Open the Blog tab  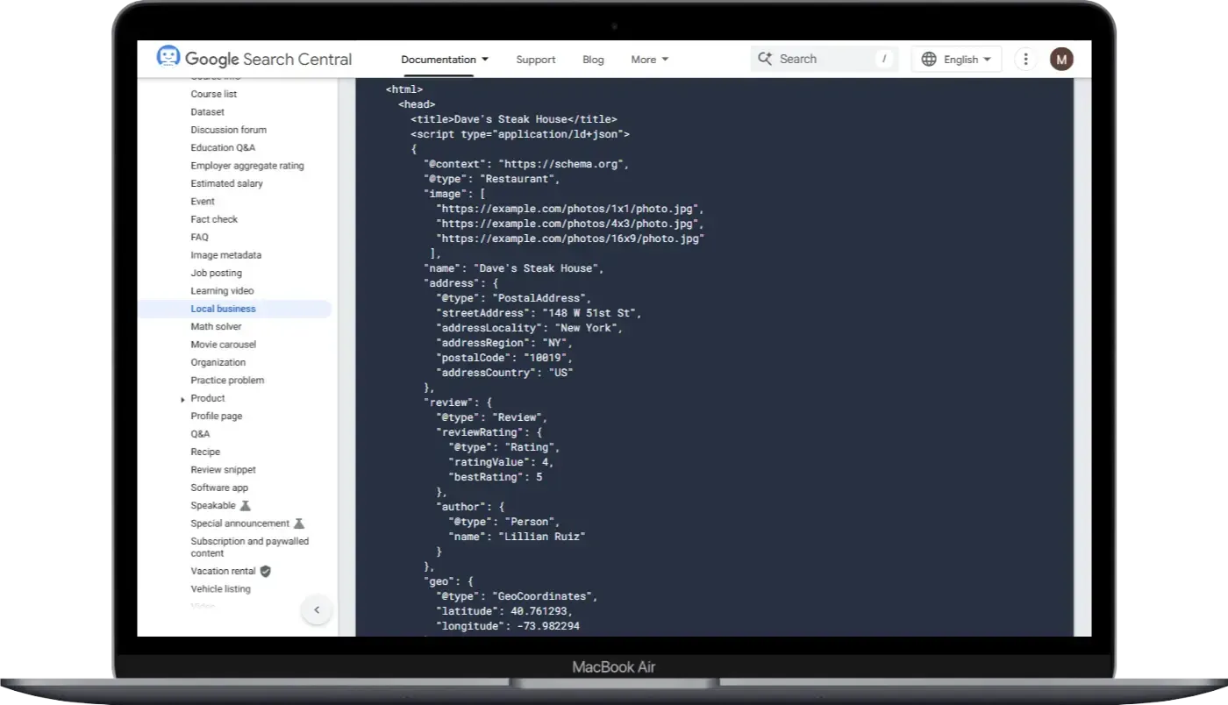(593, 60)
